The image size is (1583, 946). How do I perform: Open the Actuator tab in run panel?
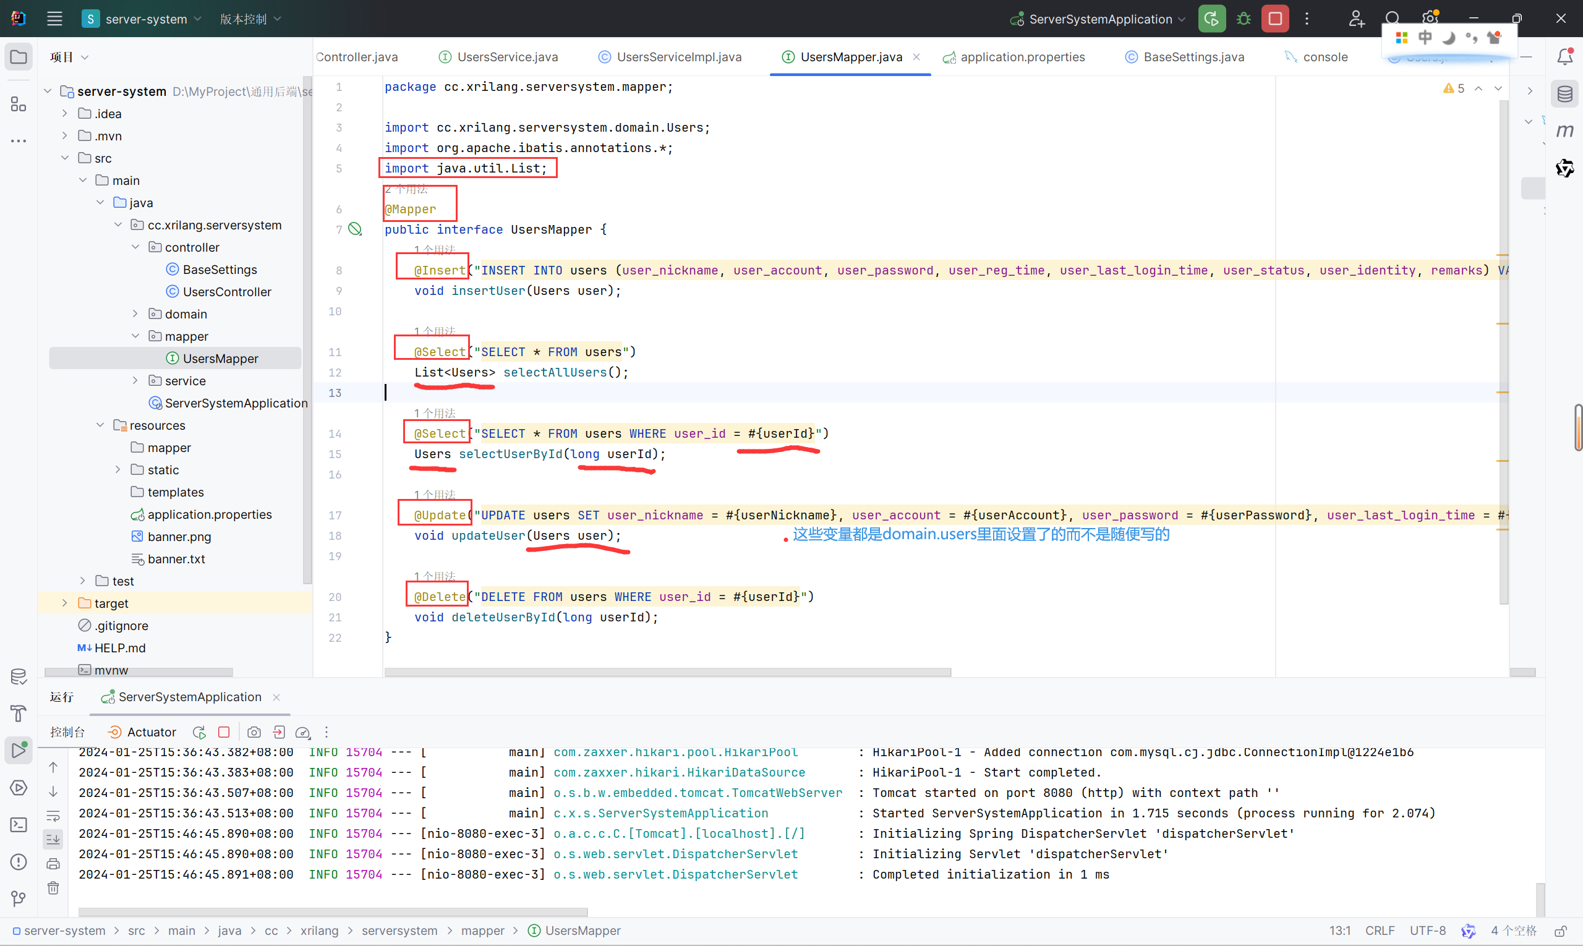[142, 732]
